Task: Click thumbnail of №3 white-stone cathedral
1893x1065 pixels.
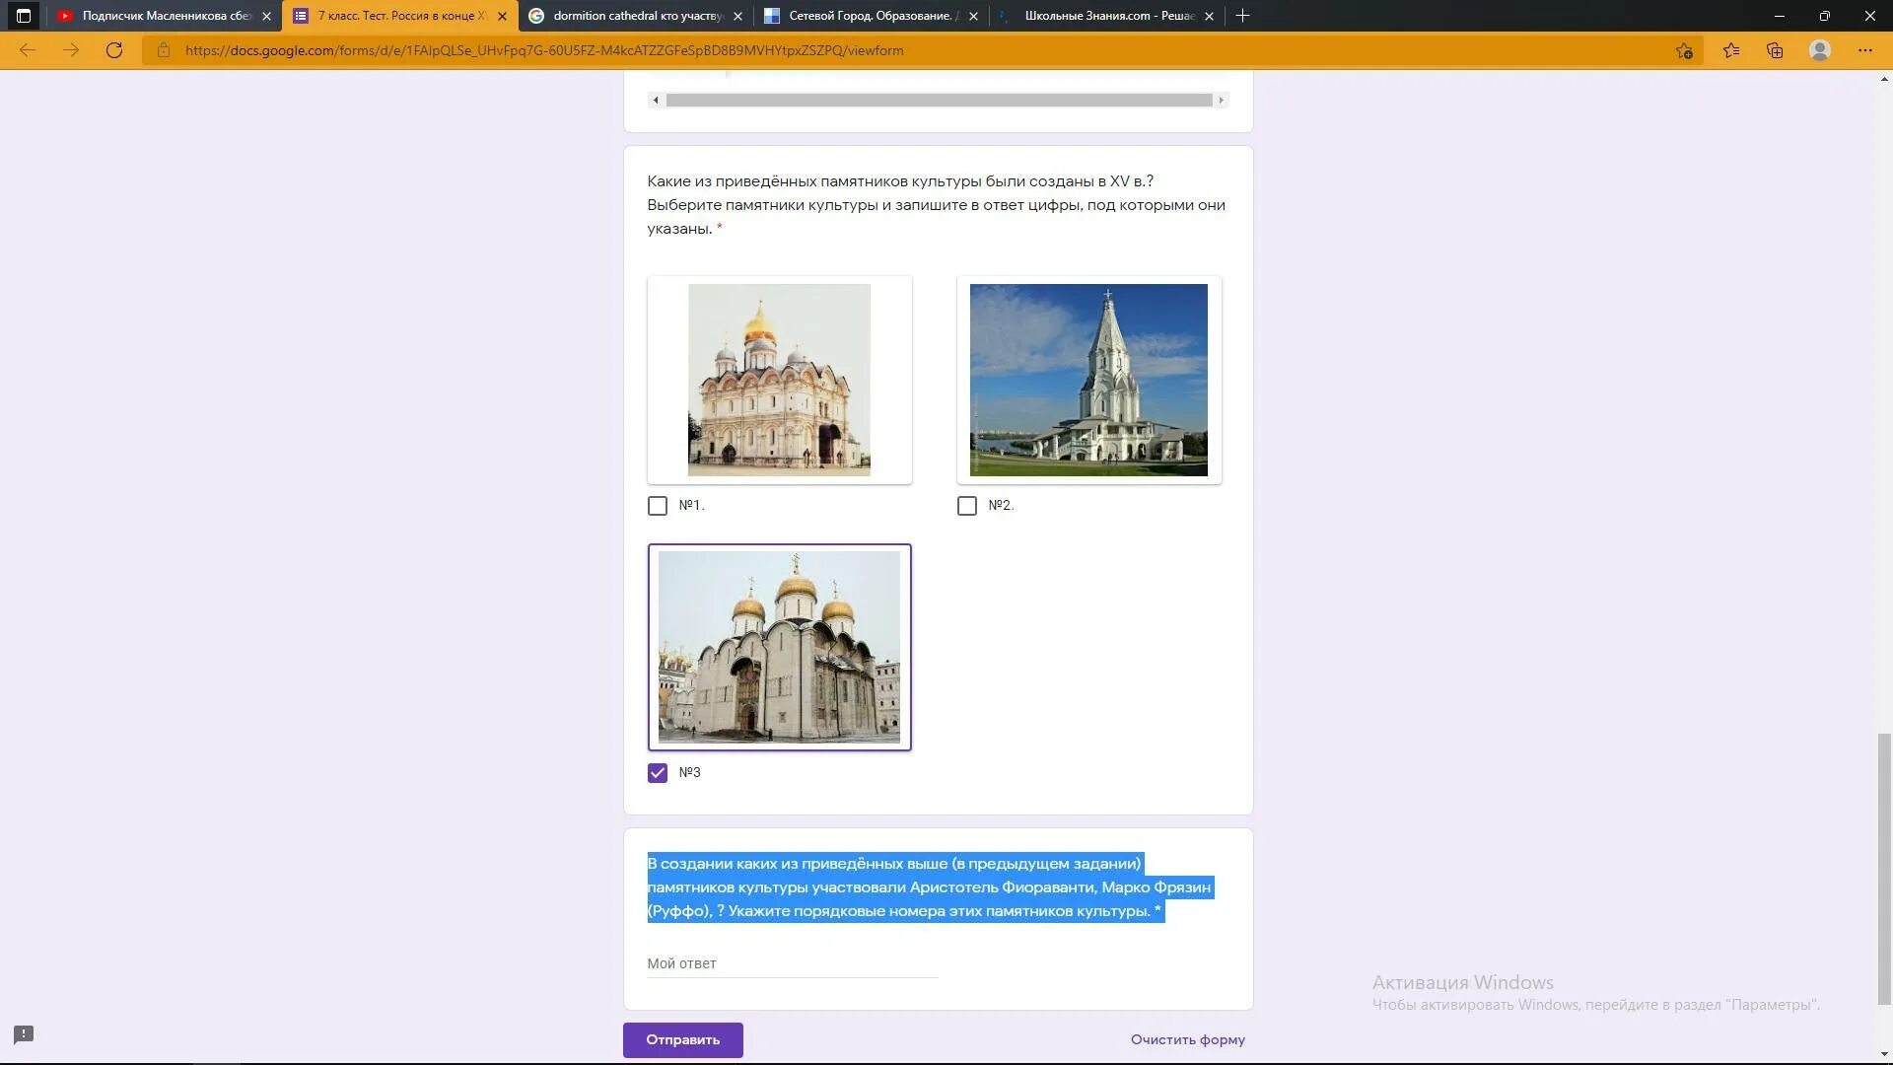Action: coord(780,646)
